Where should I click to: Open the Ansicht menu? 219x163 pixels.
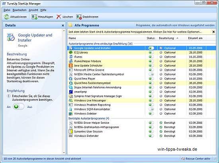point(33,10)
